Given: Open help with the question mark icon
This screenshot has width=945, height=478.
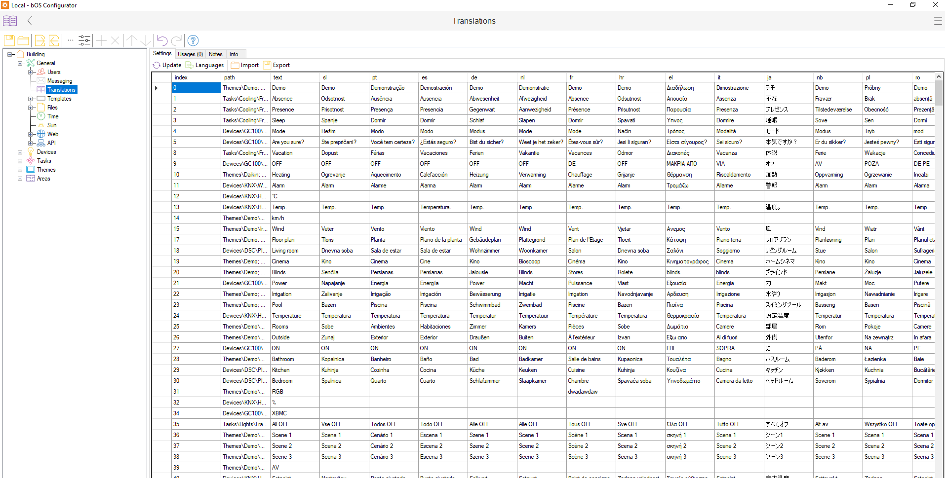Looking at the screenshot, I should (193, 40).
